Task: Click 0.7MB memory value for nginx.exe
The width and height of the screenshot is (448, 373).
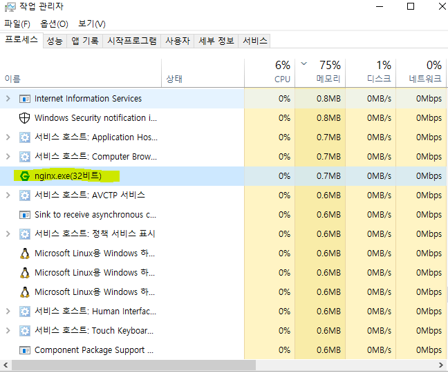Action: [x=328, y=176]
